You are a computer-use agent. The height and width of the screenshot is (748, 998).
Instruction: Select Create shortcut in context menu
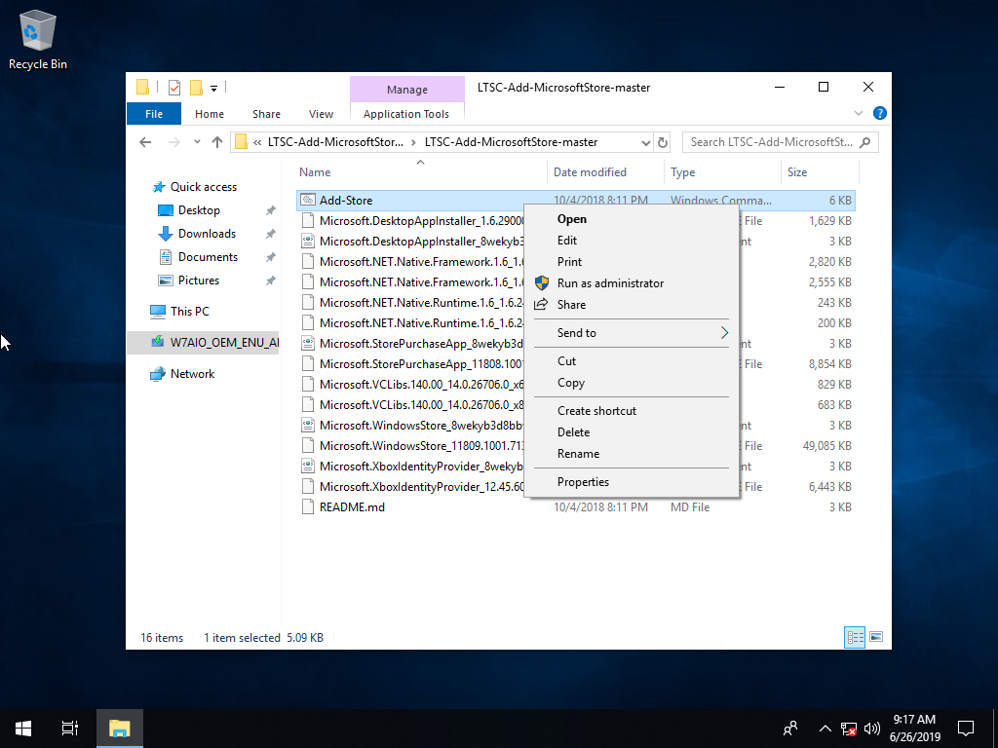click(x=632, y=411)
